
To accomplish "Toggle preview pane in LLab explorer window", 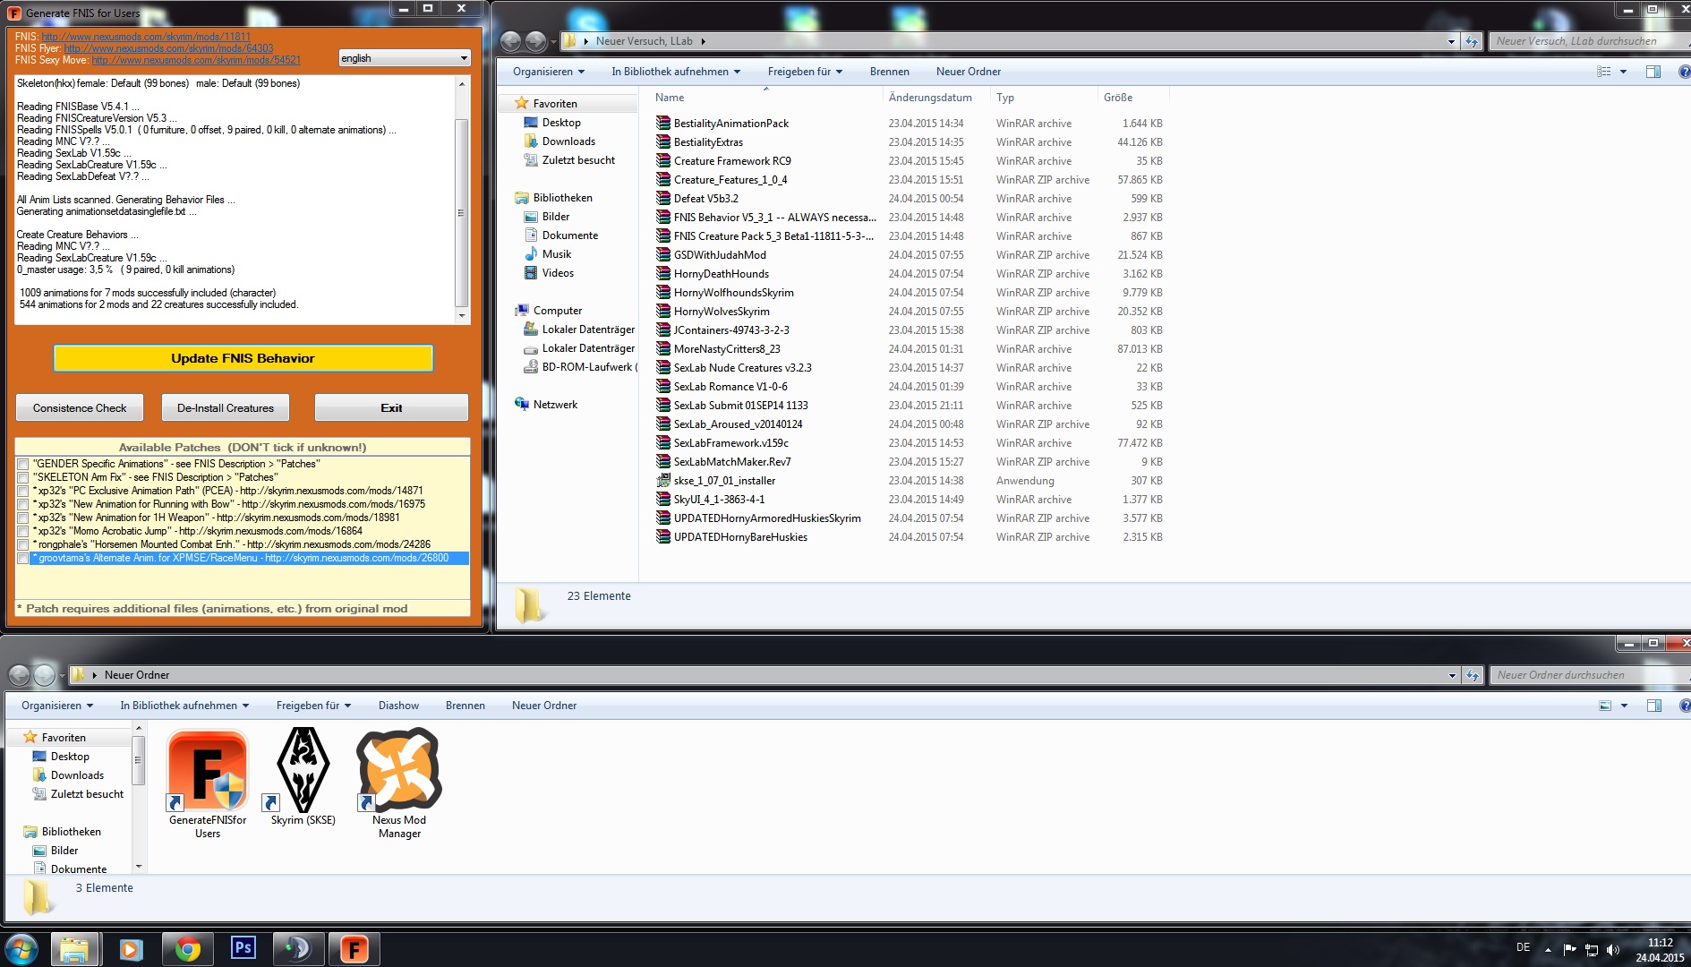I will 1653,72.
